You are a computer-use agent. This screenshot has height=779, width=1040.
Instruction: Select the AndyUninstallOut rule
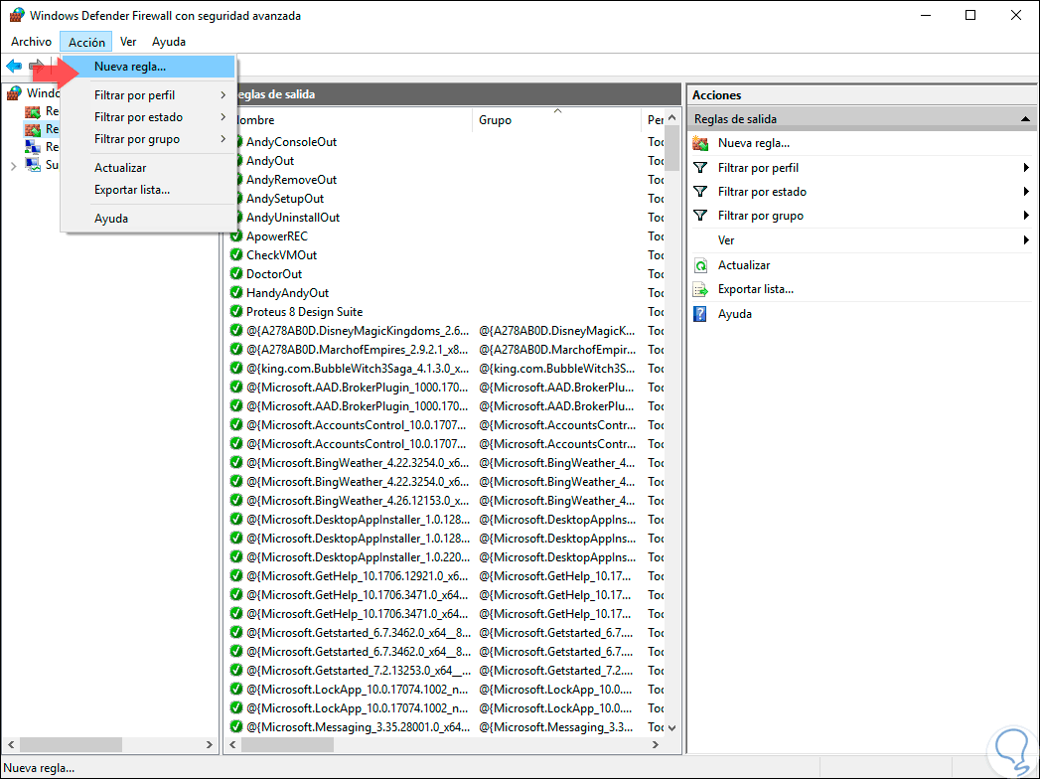(292, 218)
